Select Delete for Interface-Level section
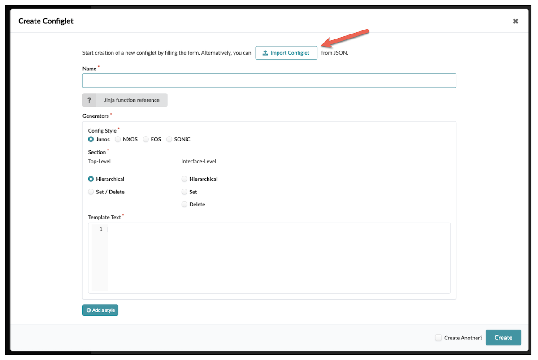This screenshot has height=360, width=538. [x=184, y=204]
